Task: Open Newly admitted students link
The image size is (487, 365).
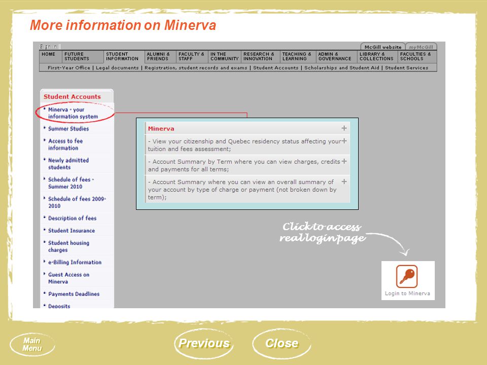Action: tap(68, 164)
